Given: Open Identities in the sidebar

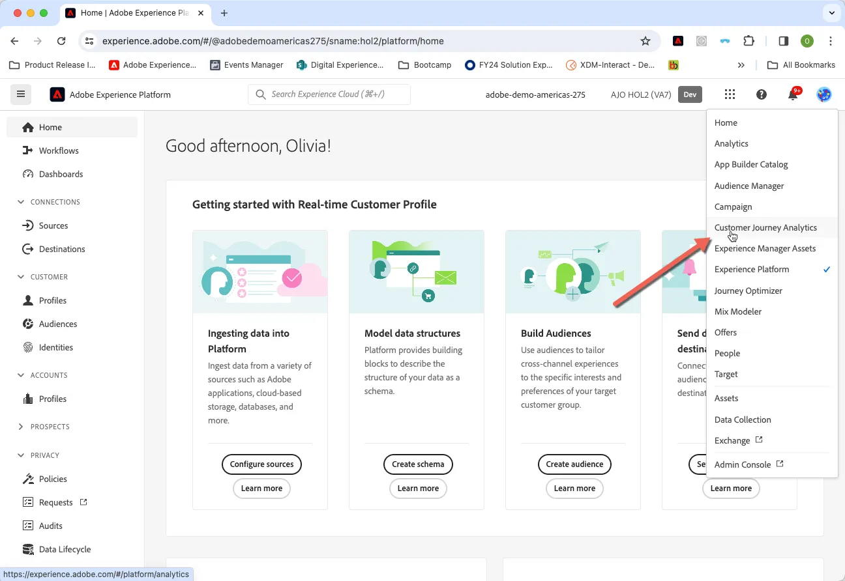Looking at the screenshot, I should 72,347.
